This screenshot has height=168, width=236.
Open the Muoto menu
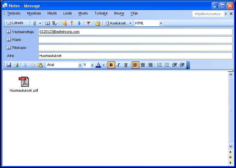click(x=83, y=14)
